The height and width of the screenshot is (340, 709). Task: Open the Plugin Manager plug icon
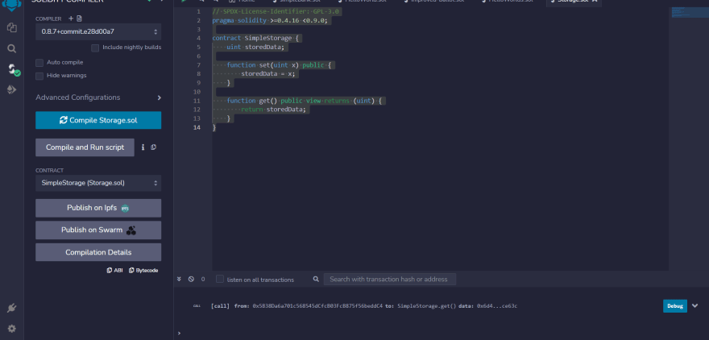tap(12, 309)
